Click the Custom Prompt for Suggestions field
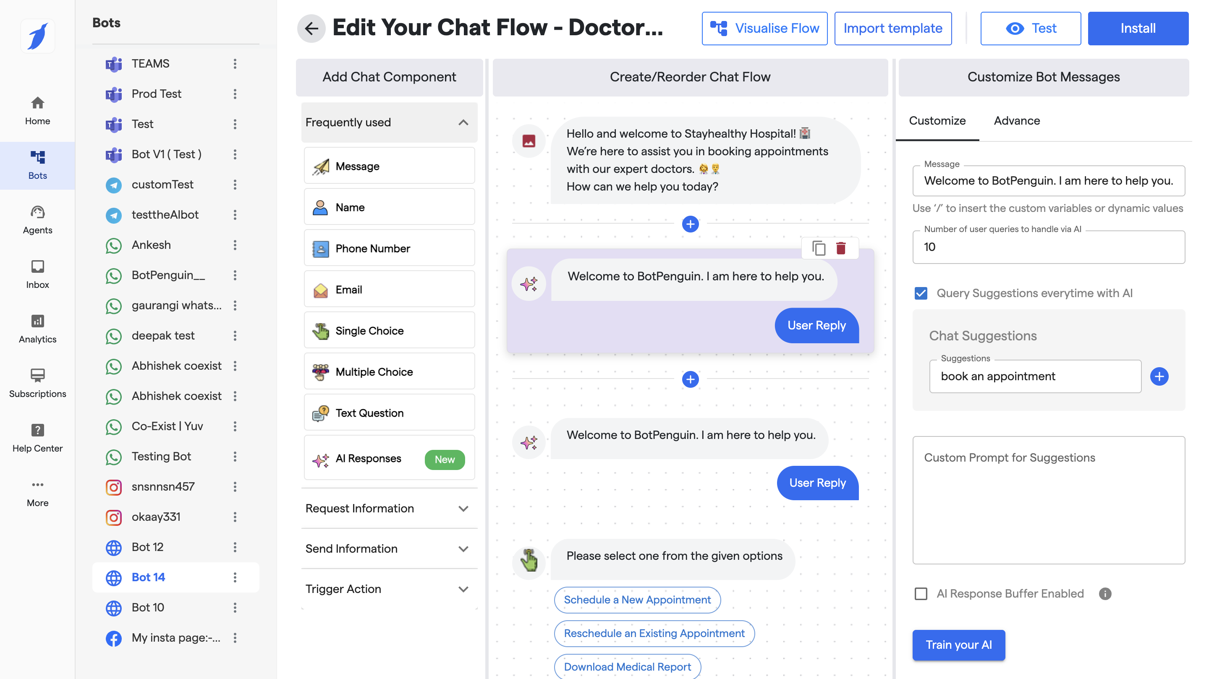Viewport: 1209px width, 679px height. pos(1048,500)
